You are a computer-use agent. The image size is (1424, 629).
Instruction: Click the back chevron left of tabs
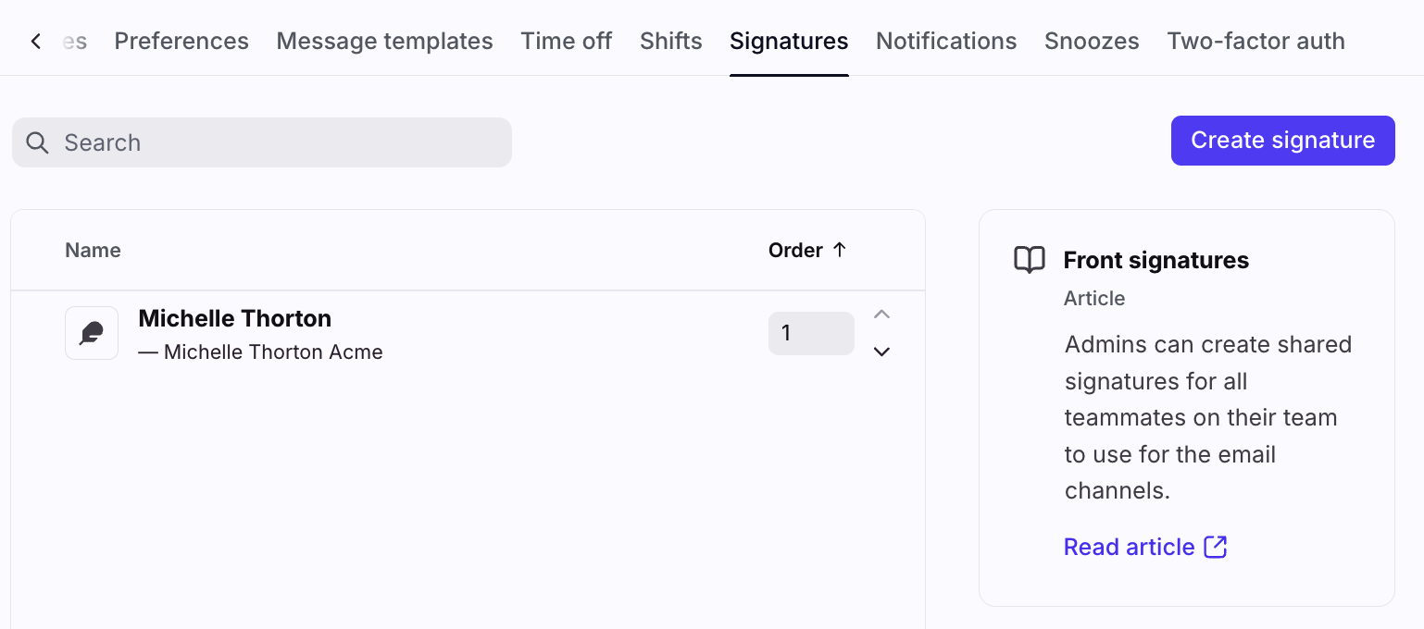[35, 42]
